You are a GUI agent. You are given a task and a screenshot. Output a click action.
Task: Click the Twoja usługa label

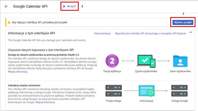pyautogui.click(x=113, y=101)
